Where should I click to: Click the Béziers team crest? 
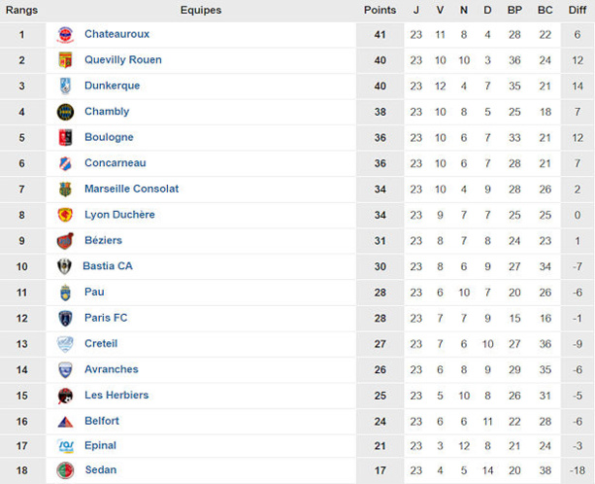click(x=65, y=241)
